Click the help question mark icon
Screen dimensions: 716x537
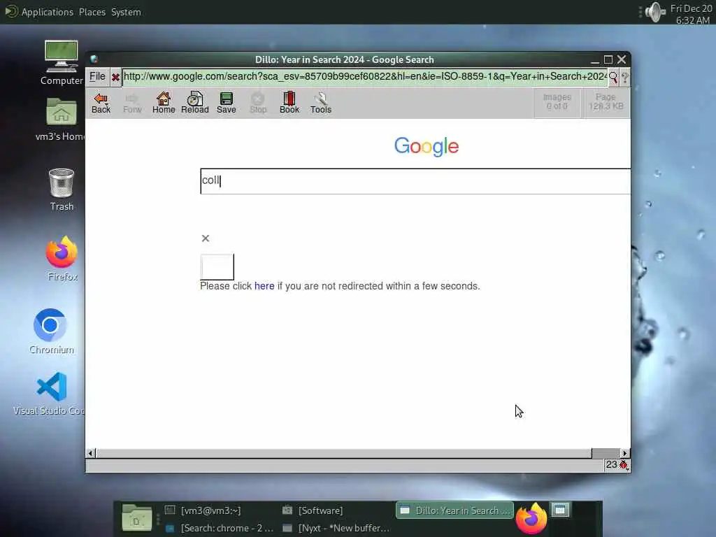click(624, 77)
